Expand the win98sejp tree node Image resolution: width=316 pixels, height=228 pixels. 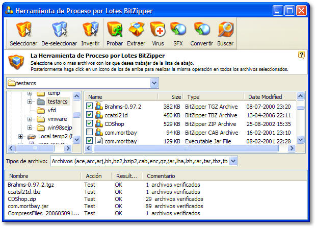tap(30, 128)
